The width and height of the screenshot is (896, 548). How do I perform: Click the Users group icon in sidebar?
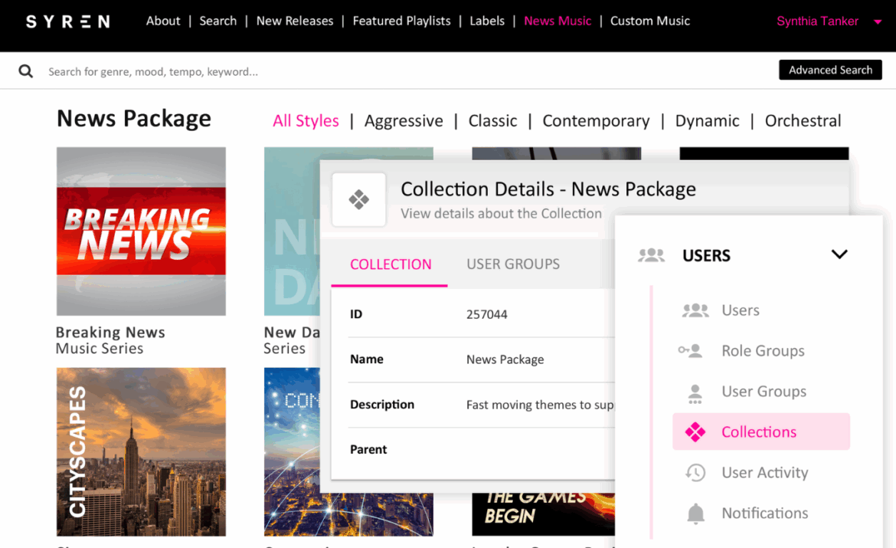695,310
